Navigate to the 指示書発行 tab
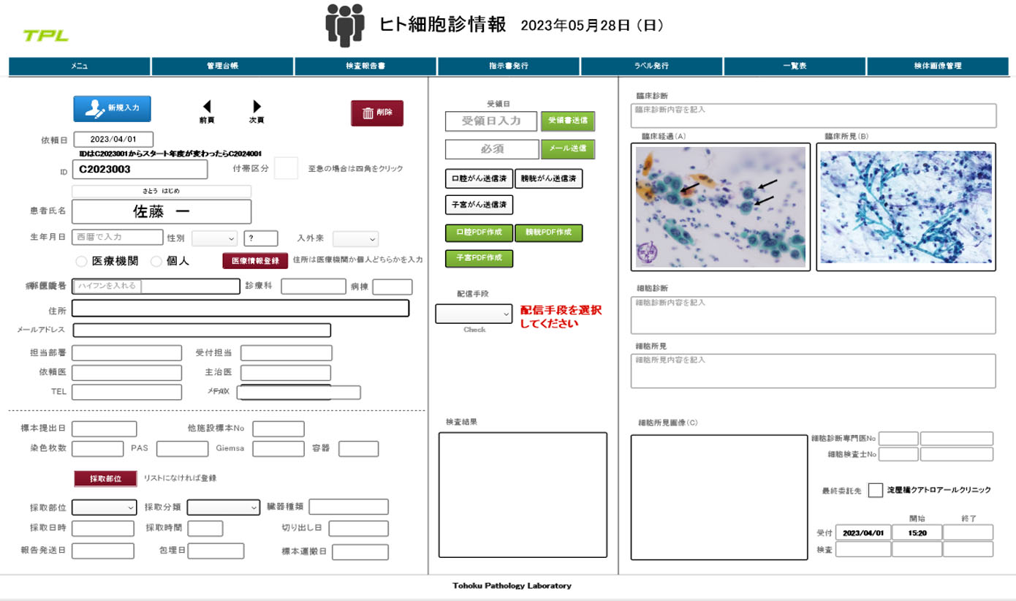The width and height of the screenshot is (1016, 601). pos(508,65)
